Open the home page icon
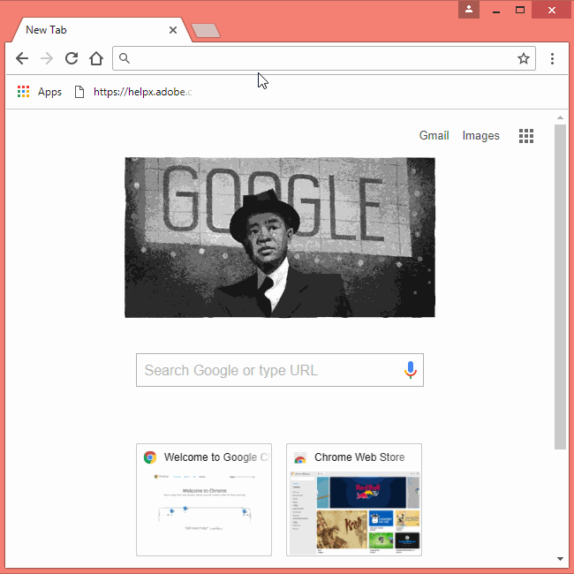This screenshot has height=574, width=574. click(96, 58)
